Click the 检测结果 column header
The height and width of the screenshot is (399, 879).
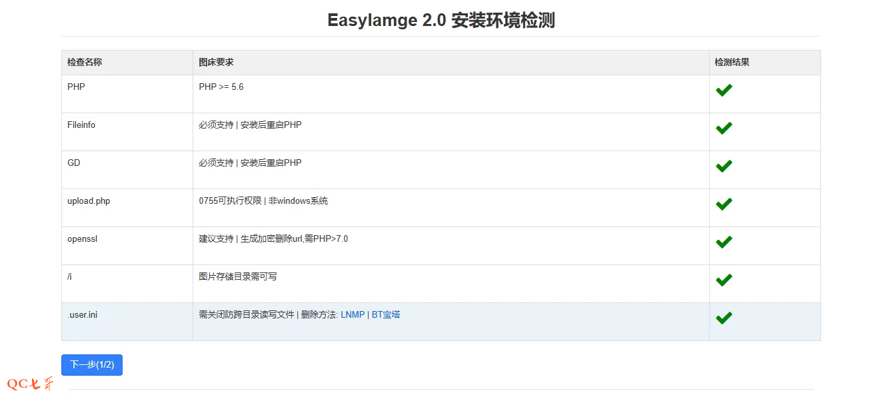click(x=732, y=62)
